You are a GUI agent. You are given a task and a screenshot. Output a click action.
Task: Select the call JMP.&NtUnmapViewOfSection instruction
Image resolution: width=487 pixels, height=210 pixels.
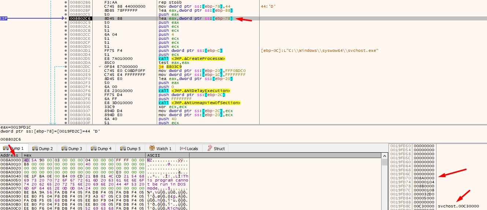pos(200,103)
